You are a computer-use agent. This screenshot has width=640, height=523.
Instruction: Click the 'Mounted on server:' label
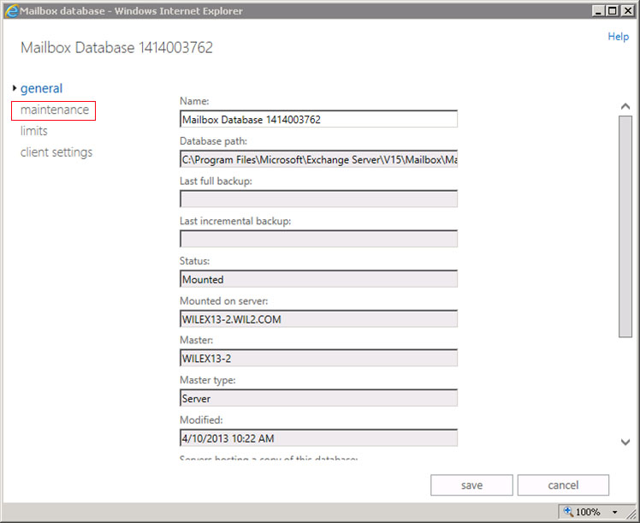click(224, 301)
